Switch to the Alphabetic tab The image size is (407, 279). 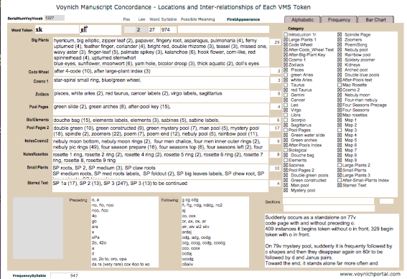pos(302,19)
